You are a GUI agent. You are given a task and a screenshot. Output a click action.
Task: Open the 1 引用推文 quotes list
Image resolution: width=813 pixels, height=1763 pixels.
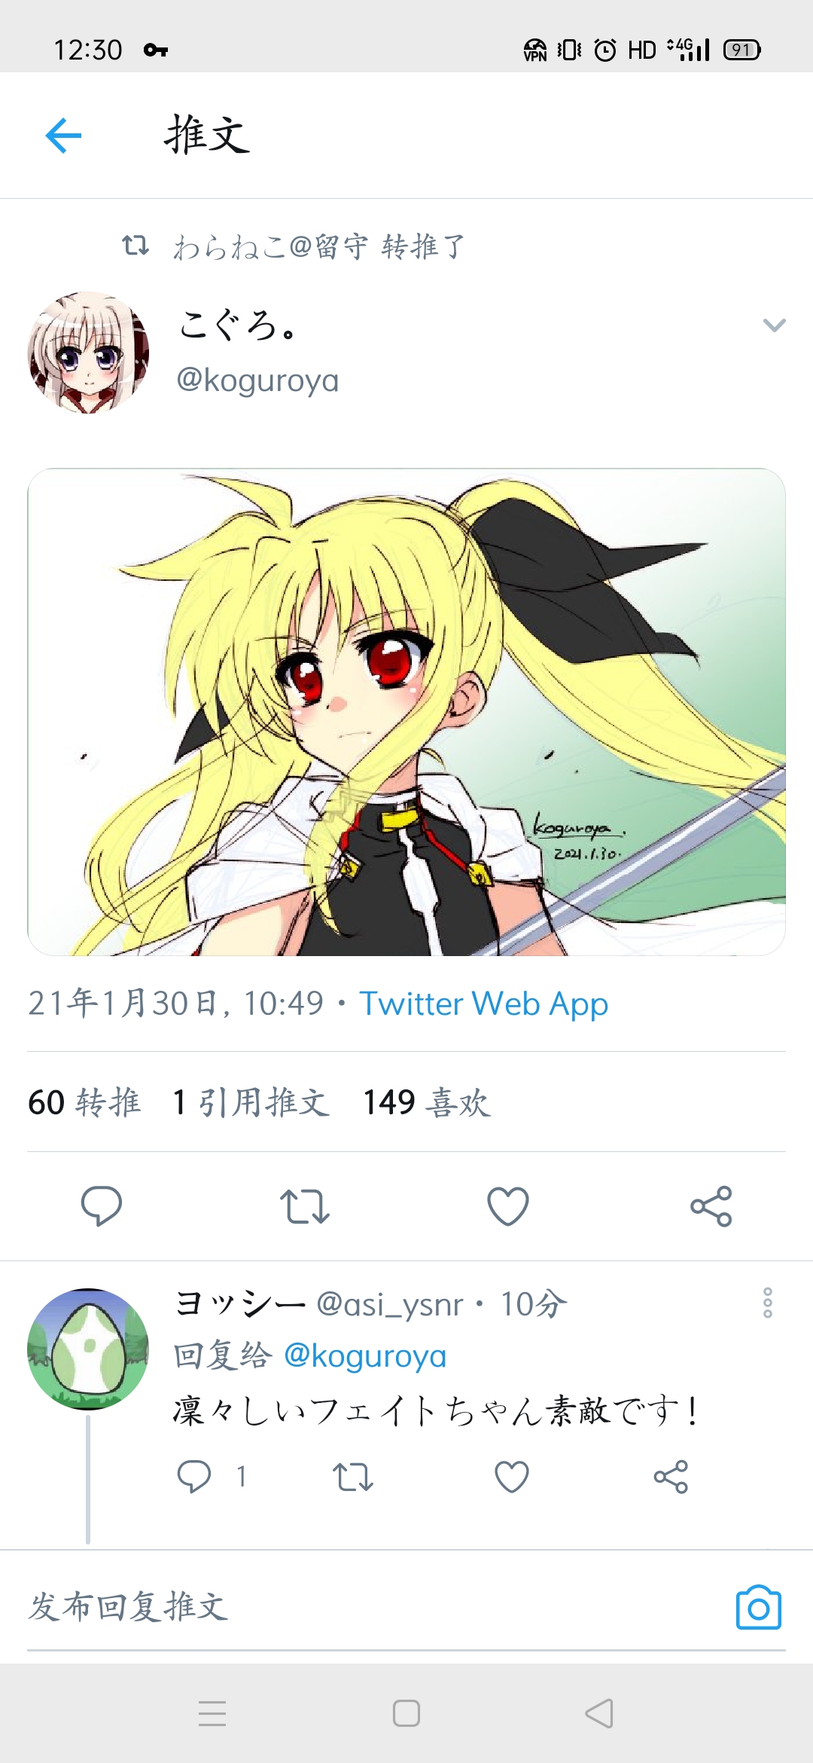[x=251, y=1102]
